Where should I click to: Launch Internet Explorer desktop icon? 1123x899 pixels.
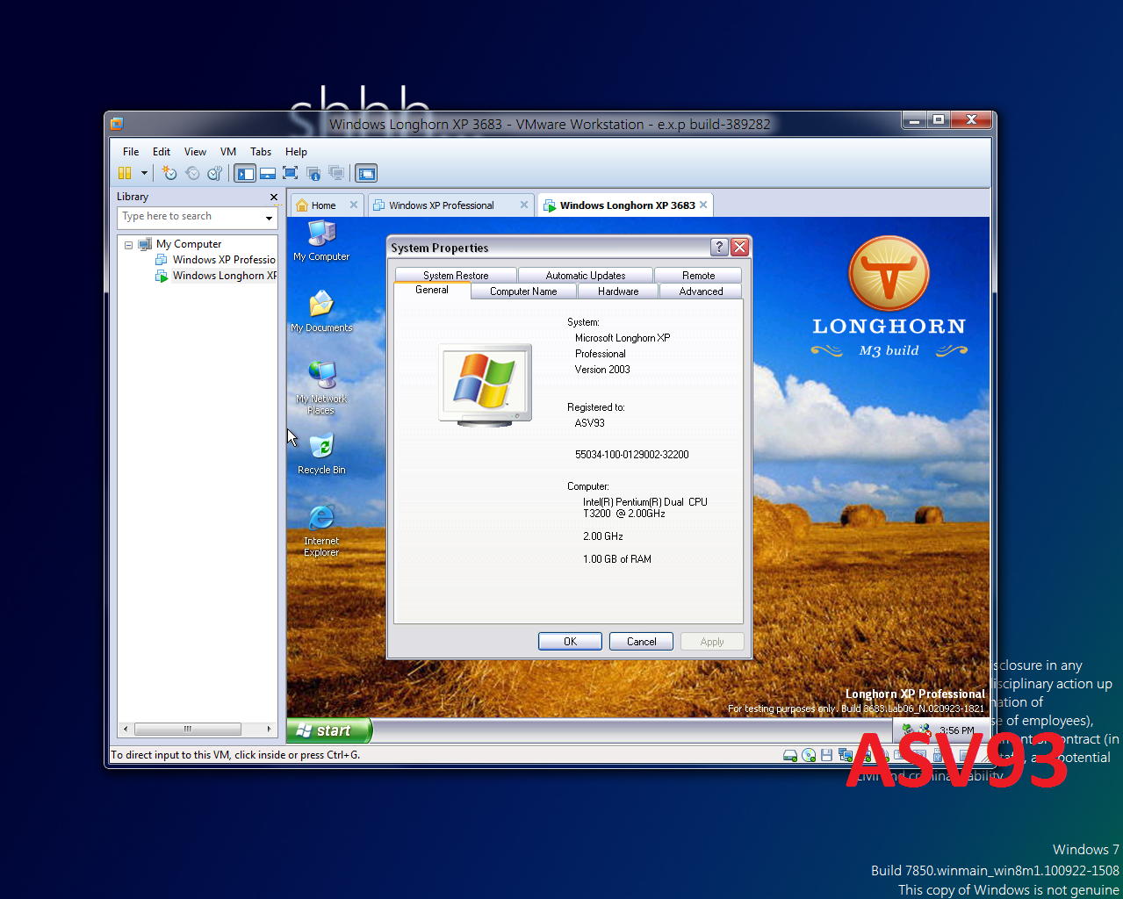click(321, 530)
